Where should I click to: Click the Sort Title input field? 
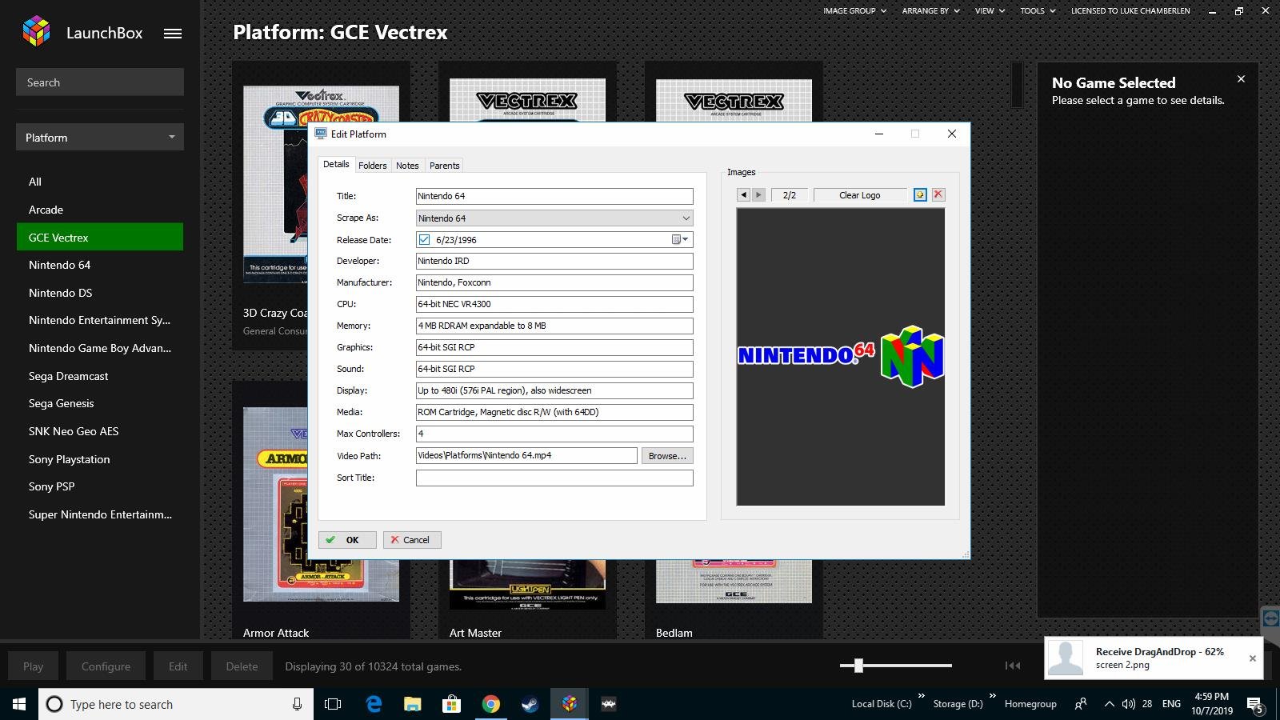pyautogui.click(x=554, y=478)
